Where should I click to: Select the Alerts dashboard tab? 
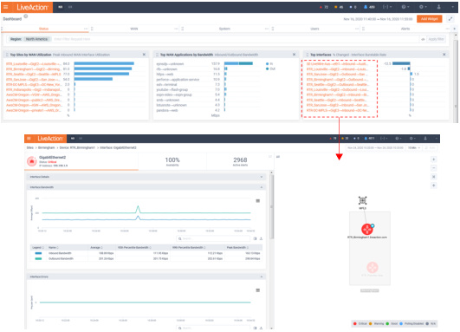(x=405, y=29)
